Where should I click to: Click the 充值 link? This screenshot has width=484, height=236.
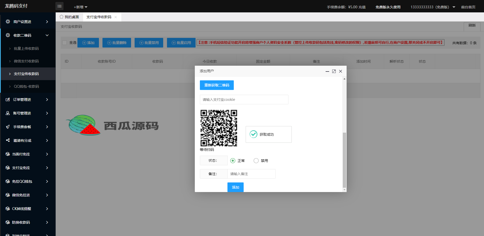pyautogui.click(x=362, y=7)
